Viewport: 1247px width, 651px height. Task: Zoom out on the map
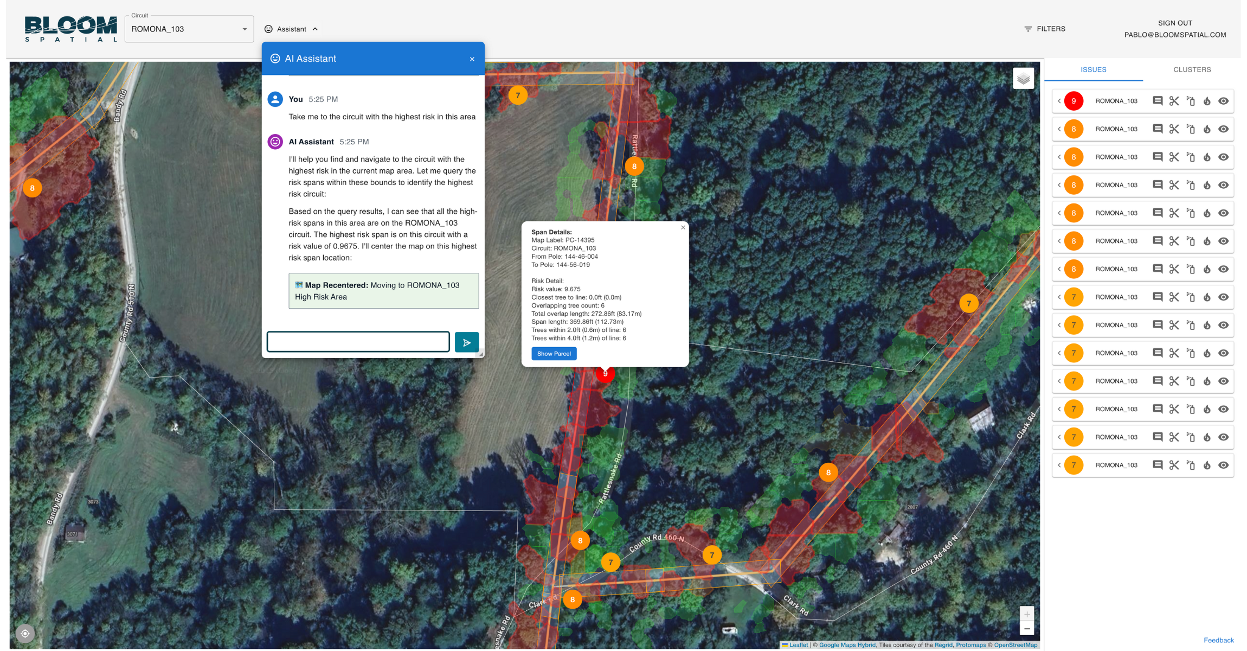pos(1027,629)
